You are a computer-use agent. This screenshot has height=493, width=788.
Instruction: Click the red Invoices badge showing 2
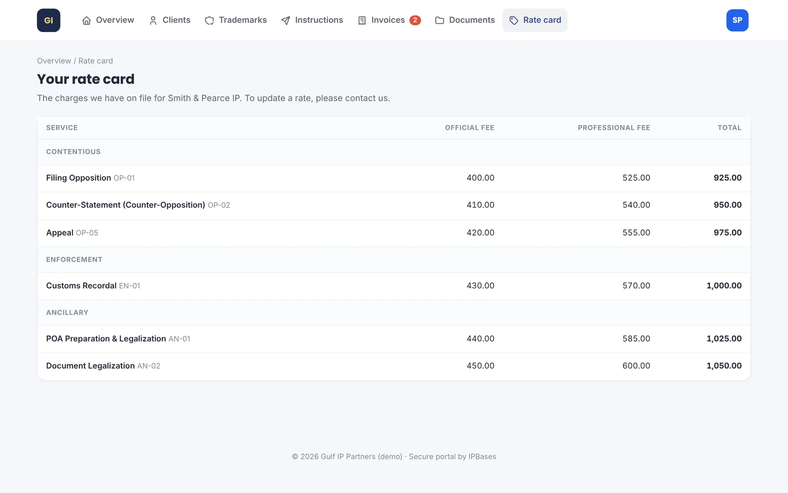(415, 20)
